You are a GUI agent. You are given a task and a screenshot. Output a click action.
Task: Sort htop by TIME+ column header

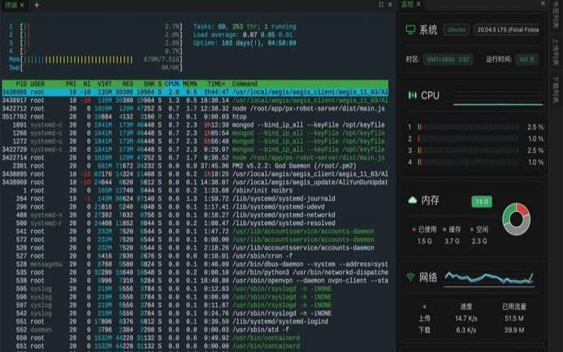(x=217, y=84)
